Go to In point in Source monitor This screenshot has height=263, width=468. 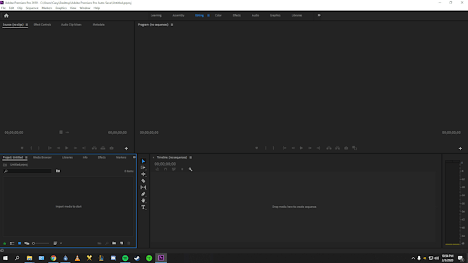point(50,148)
